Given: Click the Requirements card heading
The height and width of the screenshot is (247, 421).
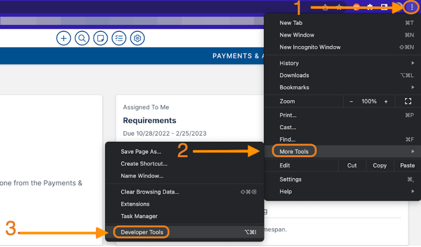Looking at the screenshot, I should [149, 120].
